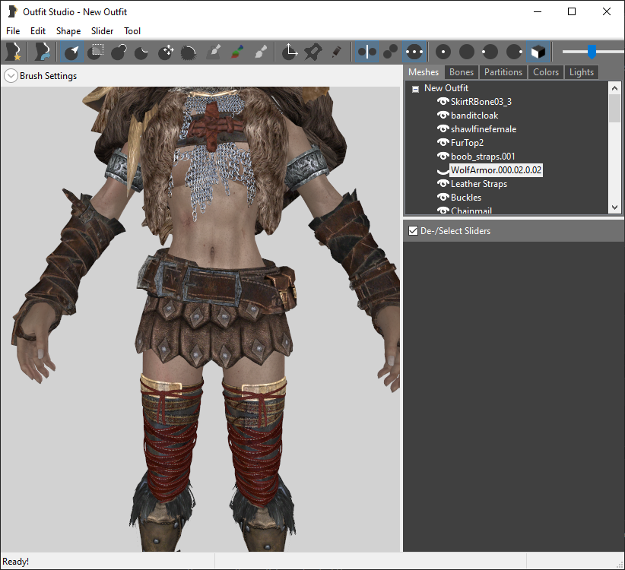The image size is (625, 570).
Task: Click the mesh list scroll down arrow
Action: (614, 207)
